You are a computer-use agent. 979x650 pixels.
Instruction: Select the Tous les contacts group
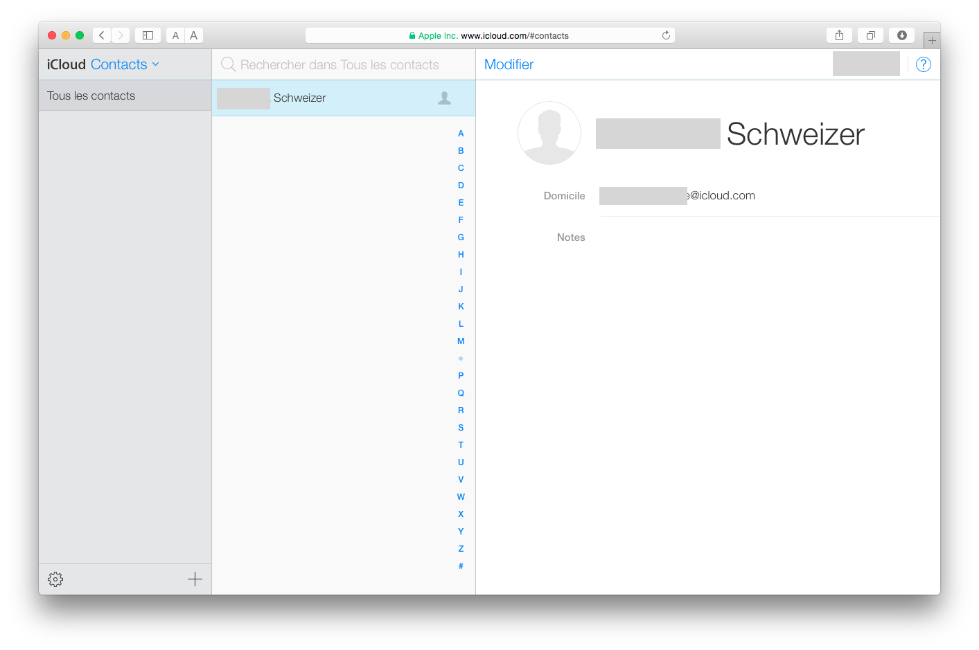tap(125, 96)
